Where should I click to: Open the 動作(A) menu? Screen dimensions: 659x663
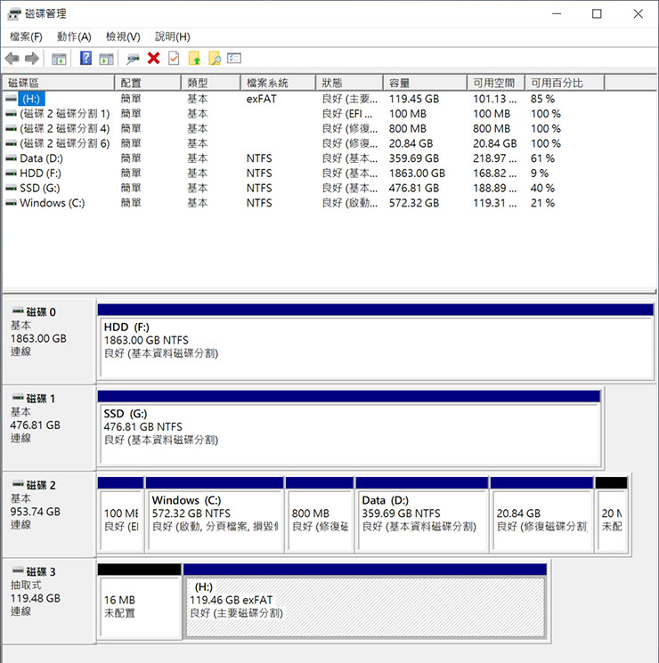74,36
